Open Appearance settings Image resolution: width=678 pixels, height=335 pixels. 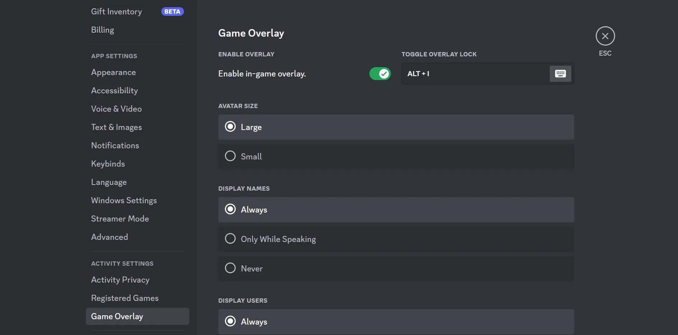pos(113,72)
